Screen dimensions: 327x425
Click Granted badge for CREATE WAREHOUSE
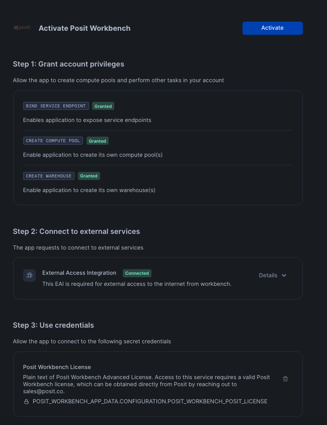coord(89,176)
